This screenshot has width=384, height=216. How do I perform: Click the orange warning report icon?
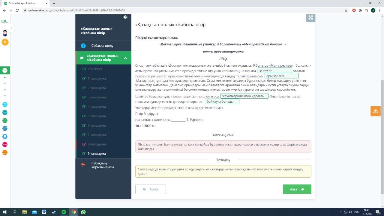(376, 111)
